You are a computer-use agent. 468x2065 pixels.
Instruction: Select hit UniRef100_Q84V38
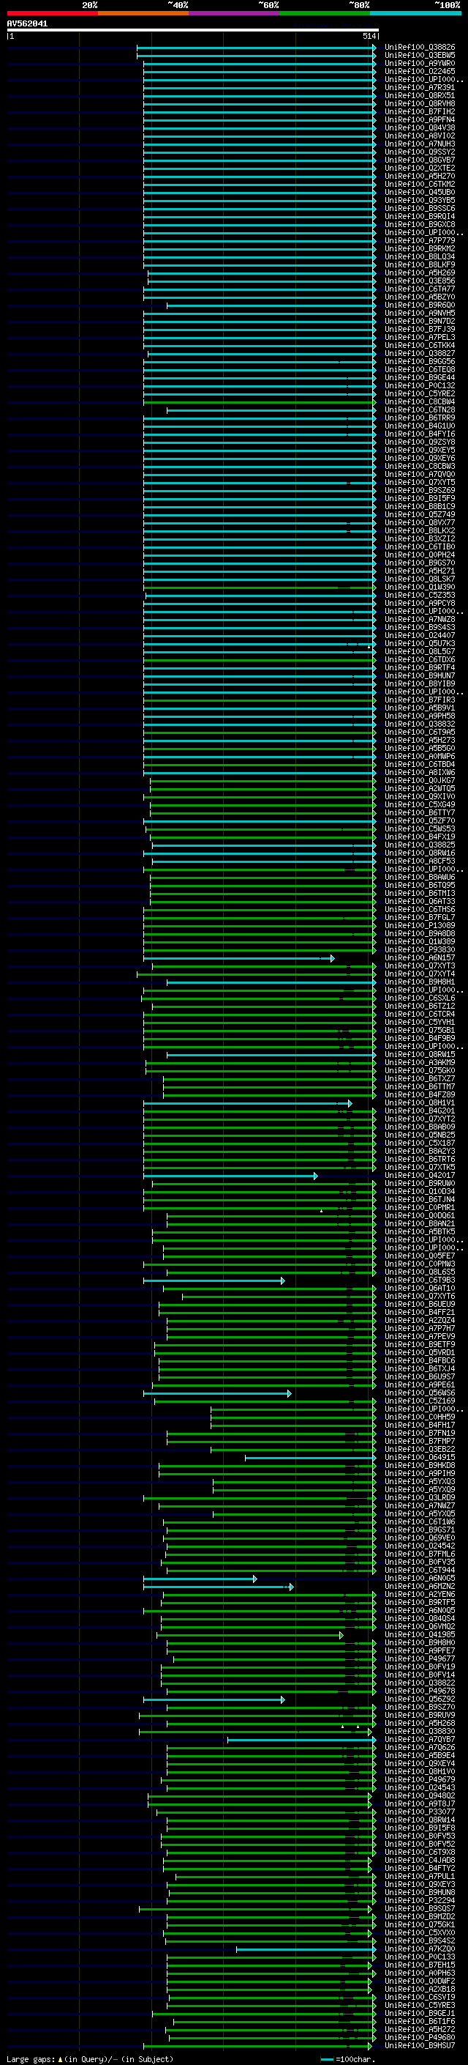419,127
